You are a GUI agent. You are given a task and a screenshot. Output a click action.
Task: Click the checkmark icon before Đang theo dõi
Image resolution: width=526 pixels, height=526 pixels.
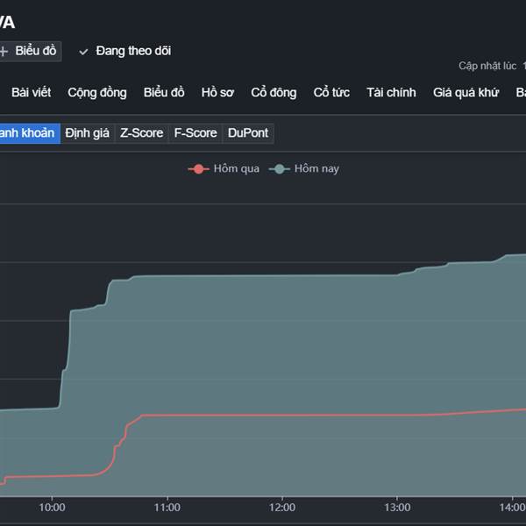[x=84, y=51]
